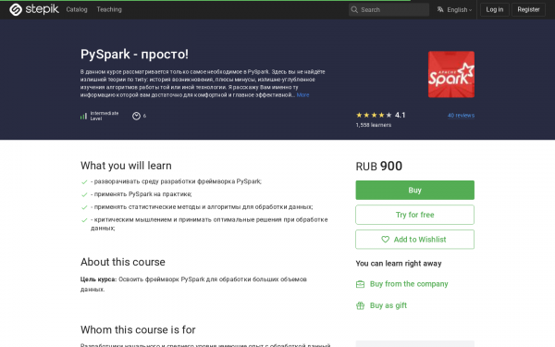Click the star rating display
The height and width of the screenshot is (347, 555).
pos(374,115)
